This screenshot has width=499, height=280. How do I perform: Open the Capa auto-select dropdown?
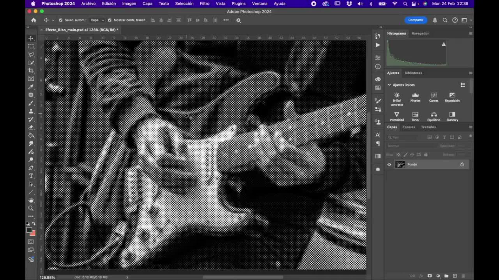point(97,20)
